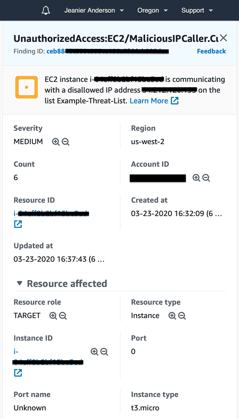This screenshot has height=419, width=239.
Task: Open the Jeanier Anderson account menu
Action: click(94, 10)
